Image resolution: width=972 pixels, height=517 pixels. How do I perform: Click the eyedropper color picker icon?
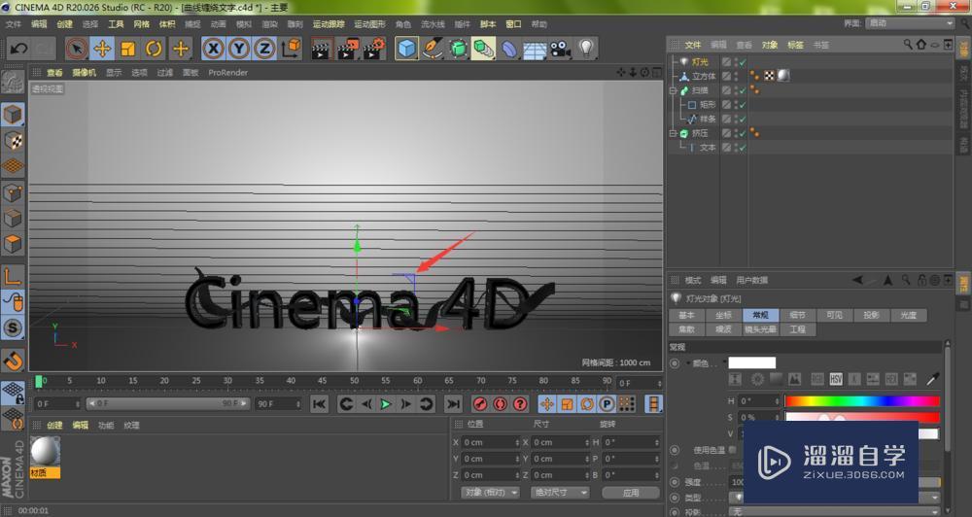pyautogui.click(x=931, y=378)
